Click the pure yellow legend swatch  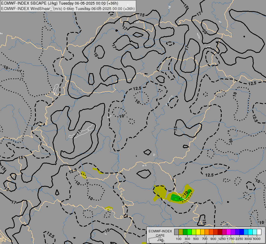point(198,232)
